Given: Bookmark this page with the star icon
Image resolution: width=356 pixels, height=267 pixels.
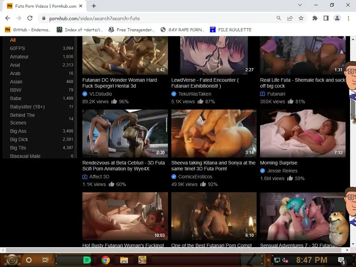Looking at the screenshot, I should pyautogui.click(x=301, y=18).
